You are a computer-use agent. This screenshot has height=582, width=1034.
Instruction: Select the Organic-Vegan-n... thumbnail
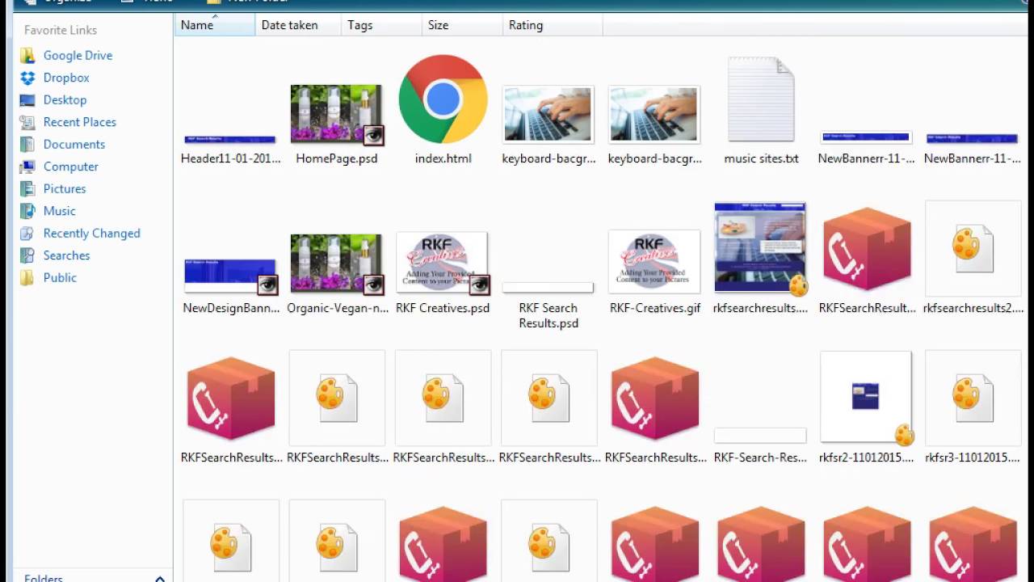click(x=337, y=264)
